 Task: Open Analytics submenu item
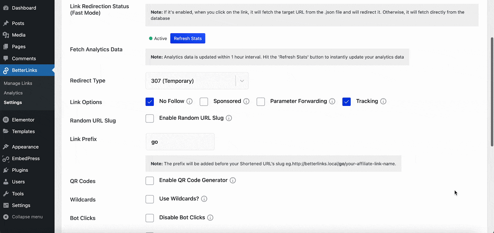(13, 93)
